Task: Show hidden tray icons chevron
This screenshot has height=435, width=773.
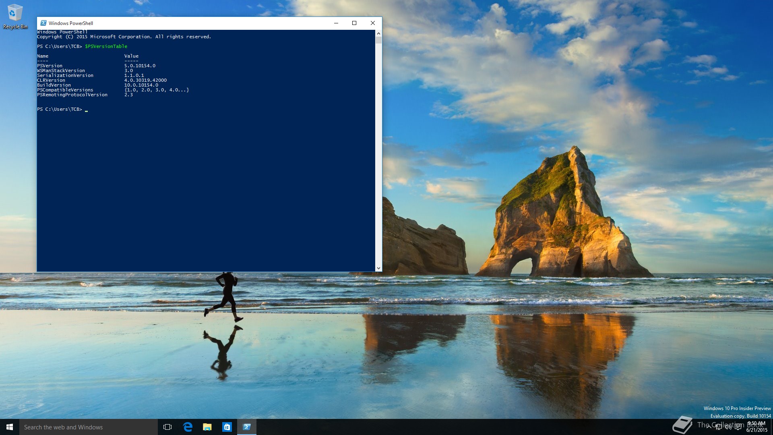Action: [x=709, y=427]
